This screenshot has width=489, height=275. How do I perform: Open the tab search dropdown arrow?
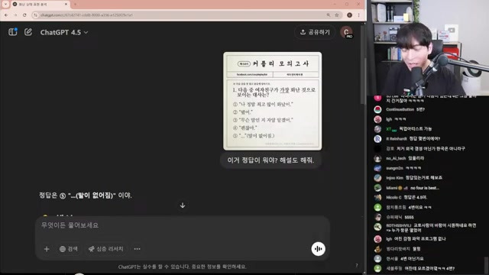[5, 4]
